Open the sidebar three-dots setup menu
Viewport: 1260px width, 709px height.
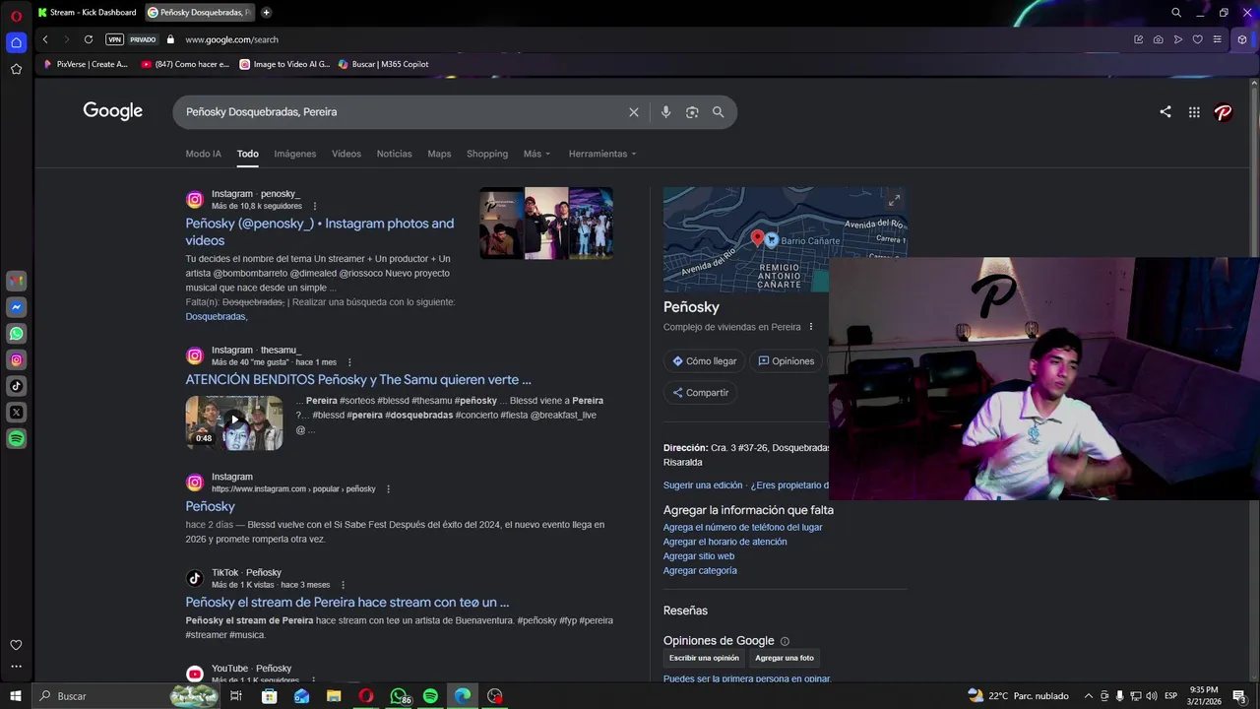click(16, 667)
